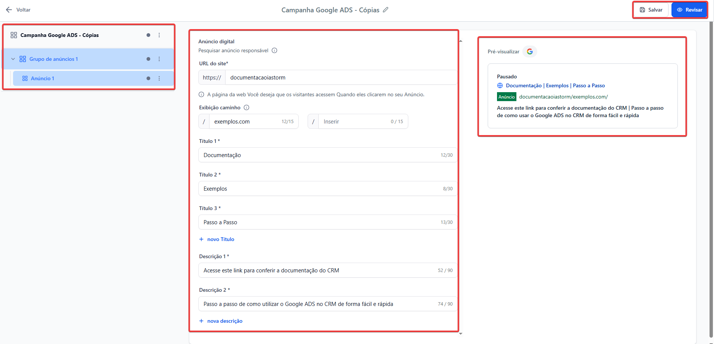
Task: Open three-dot menu for Grupo de anúncios 1
Action: [159, 59]
